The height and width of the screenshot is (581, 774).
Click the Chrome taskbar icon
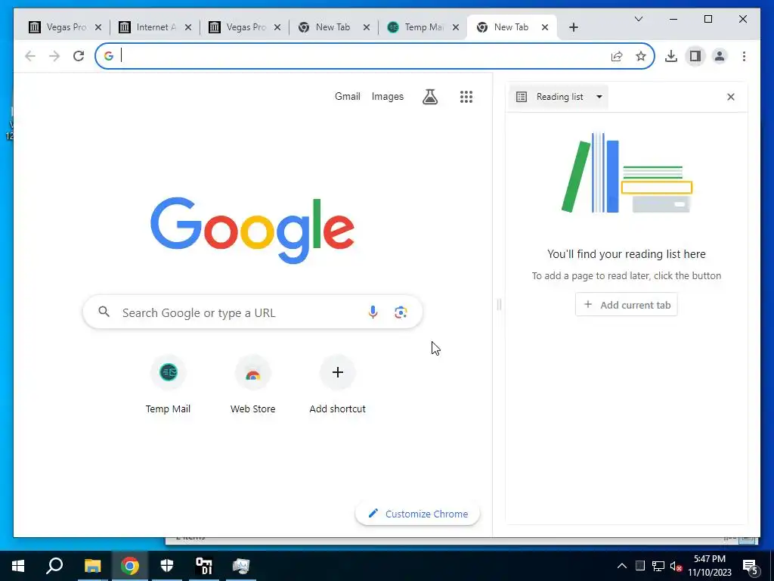(x=130, y=566)
